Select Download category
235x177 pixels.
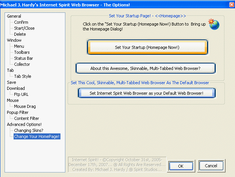click(x=16, y=88)
